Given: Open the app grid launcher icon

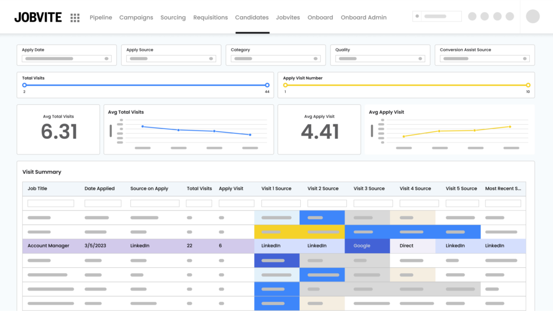Looking at the screenshot, I should click(x=75, y=18).
